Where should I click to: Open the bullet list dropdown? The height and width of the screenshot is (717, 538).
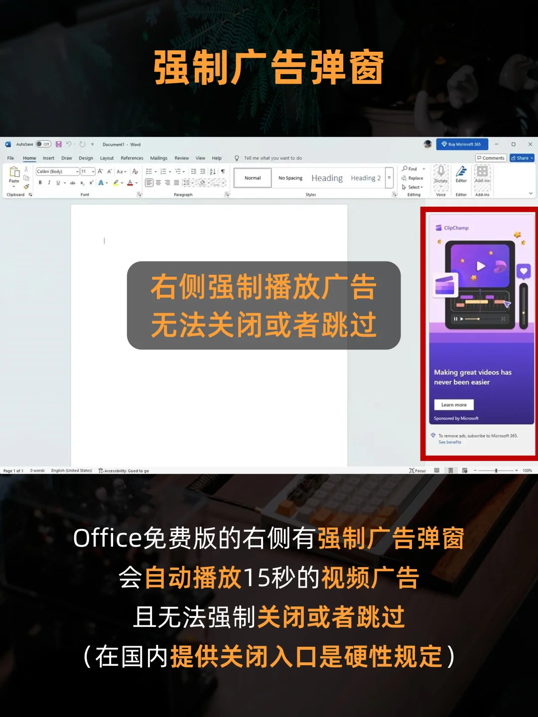click(156, 171)
